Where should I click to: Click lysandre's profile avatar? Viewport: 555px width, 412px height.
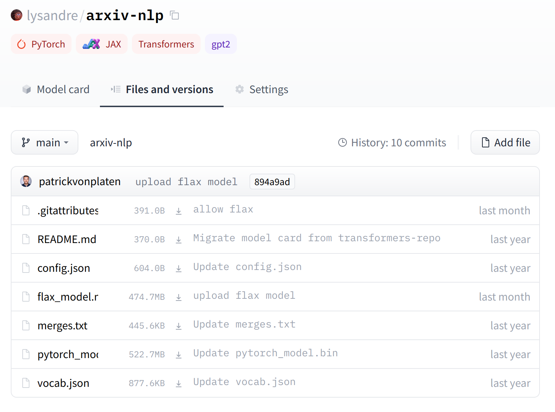coord(17,15)
